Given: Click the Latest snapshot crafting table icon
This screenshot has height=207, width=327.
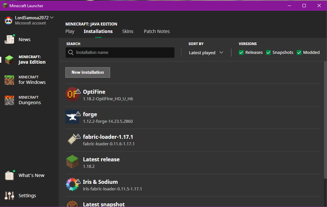Looking at the screenshot, I should 72,204.
